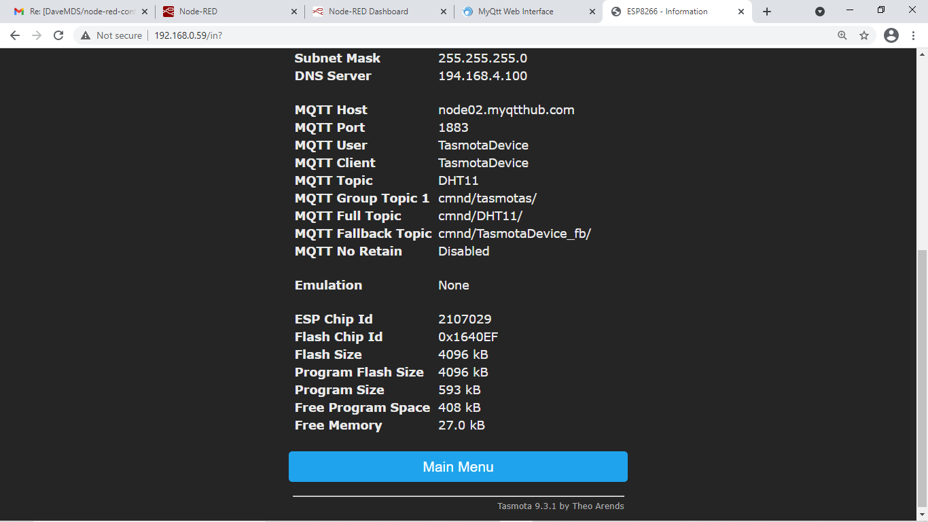The image size is (928, 522).
Task: Click the address bar showing 192.168.0.59/in?
Action: 190,35
